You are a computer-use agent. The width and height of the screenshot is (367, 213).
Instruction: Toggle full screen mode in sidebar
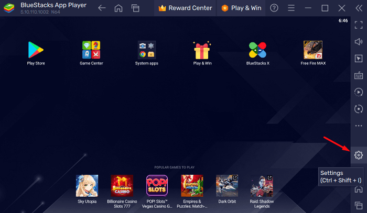click(359, 25)
